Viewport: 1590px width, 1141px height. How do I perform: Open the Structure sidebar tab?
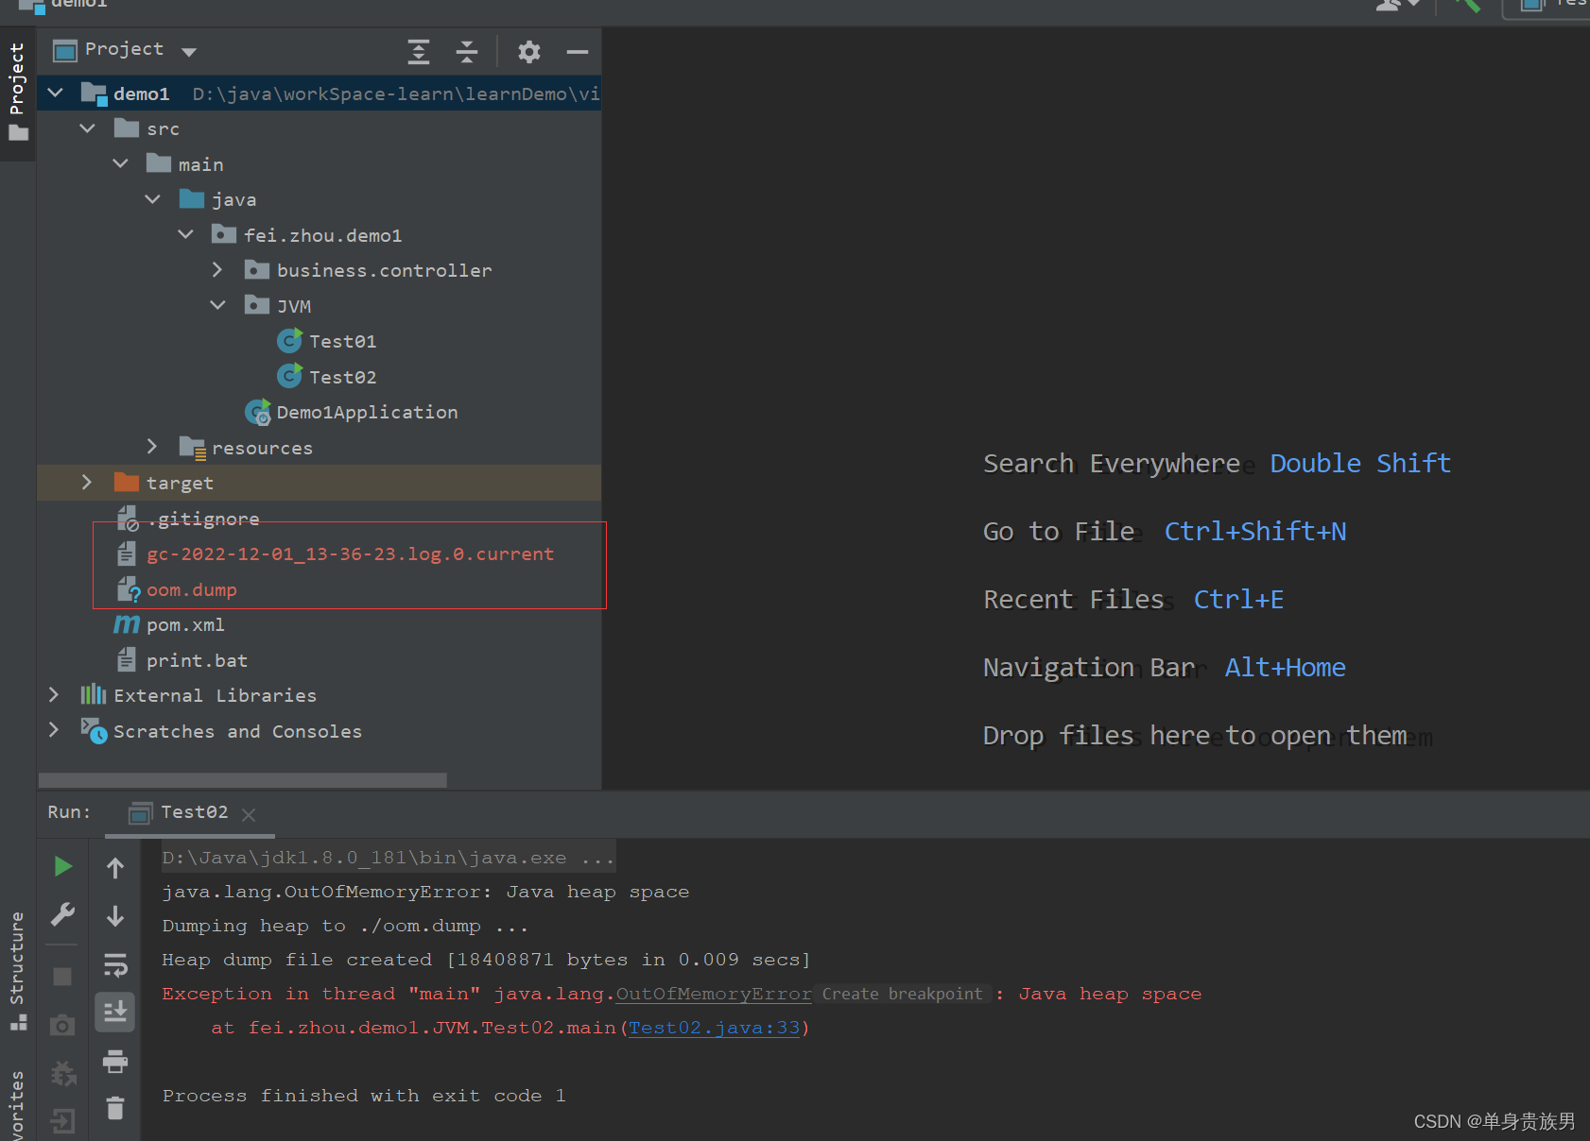click(17, 970)
